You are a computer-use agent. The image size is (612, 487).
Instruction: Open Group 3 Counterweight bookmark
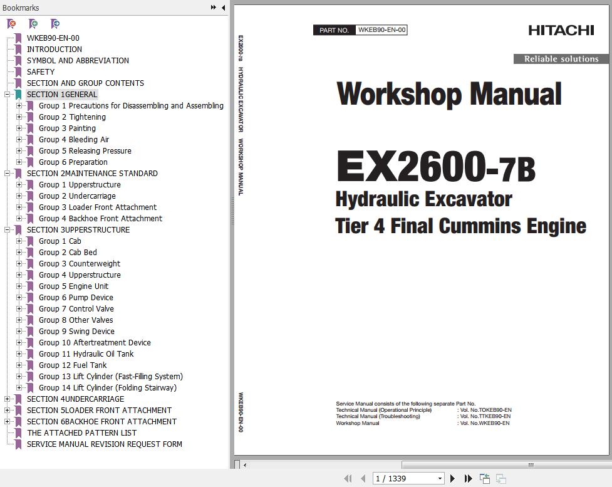[80, 264]
